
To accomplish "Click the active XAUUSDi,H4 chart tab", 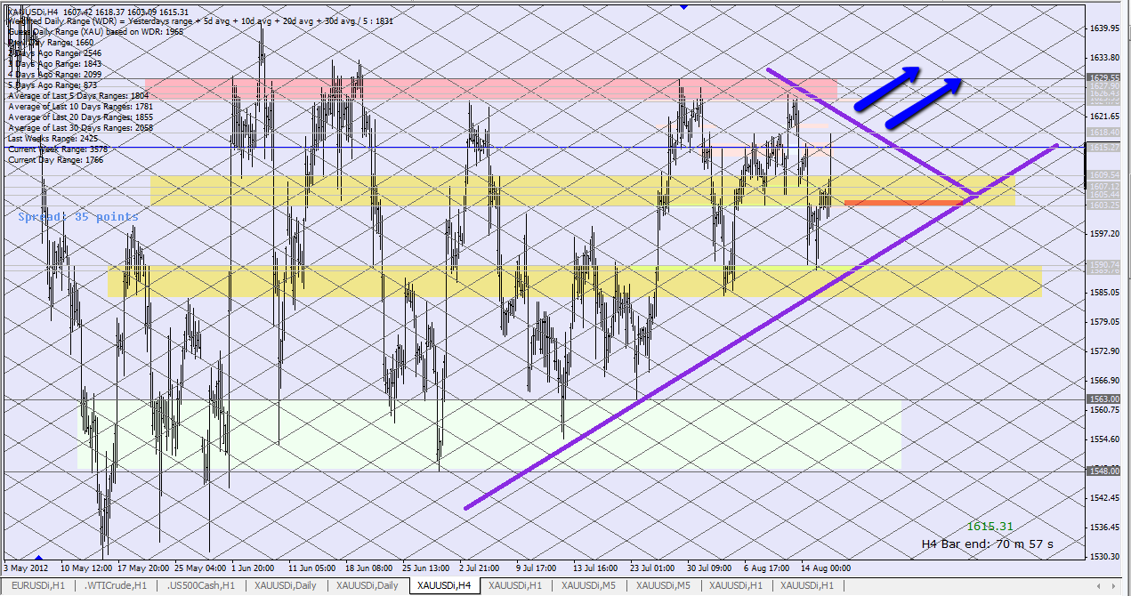I will coord(445,585).
